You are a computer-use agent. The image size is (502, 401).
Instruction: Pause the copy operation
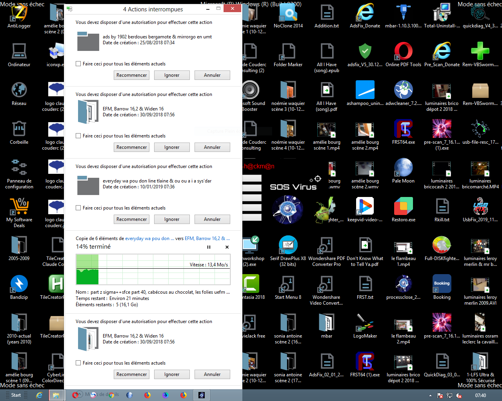click(209, 247)
